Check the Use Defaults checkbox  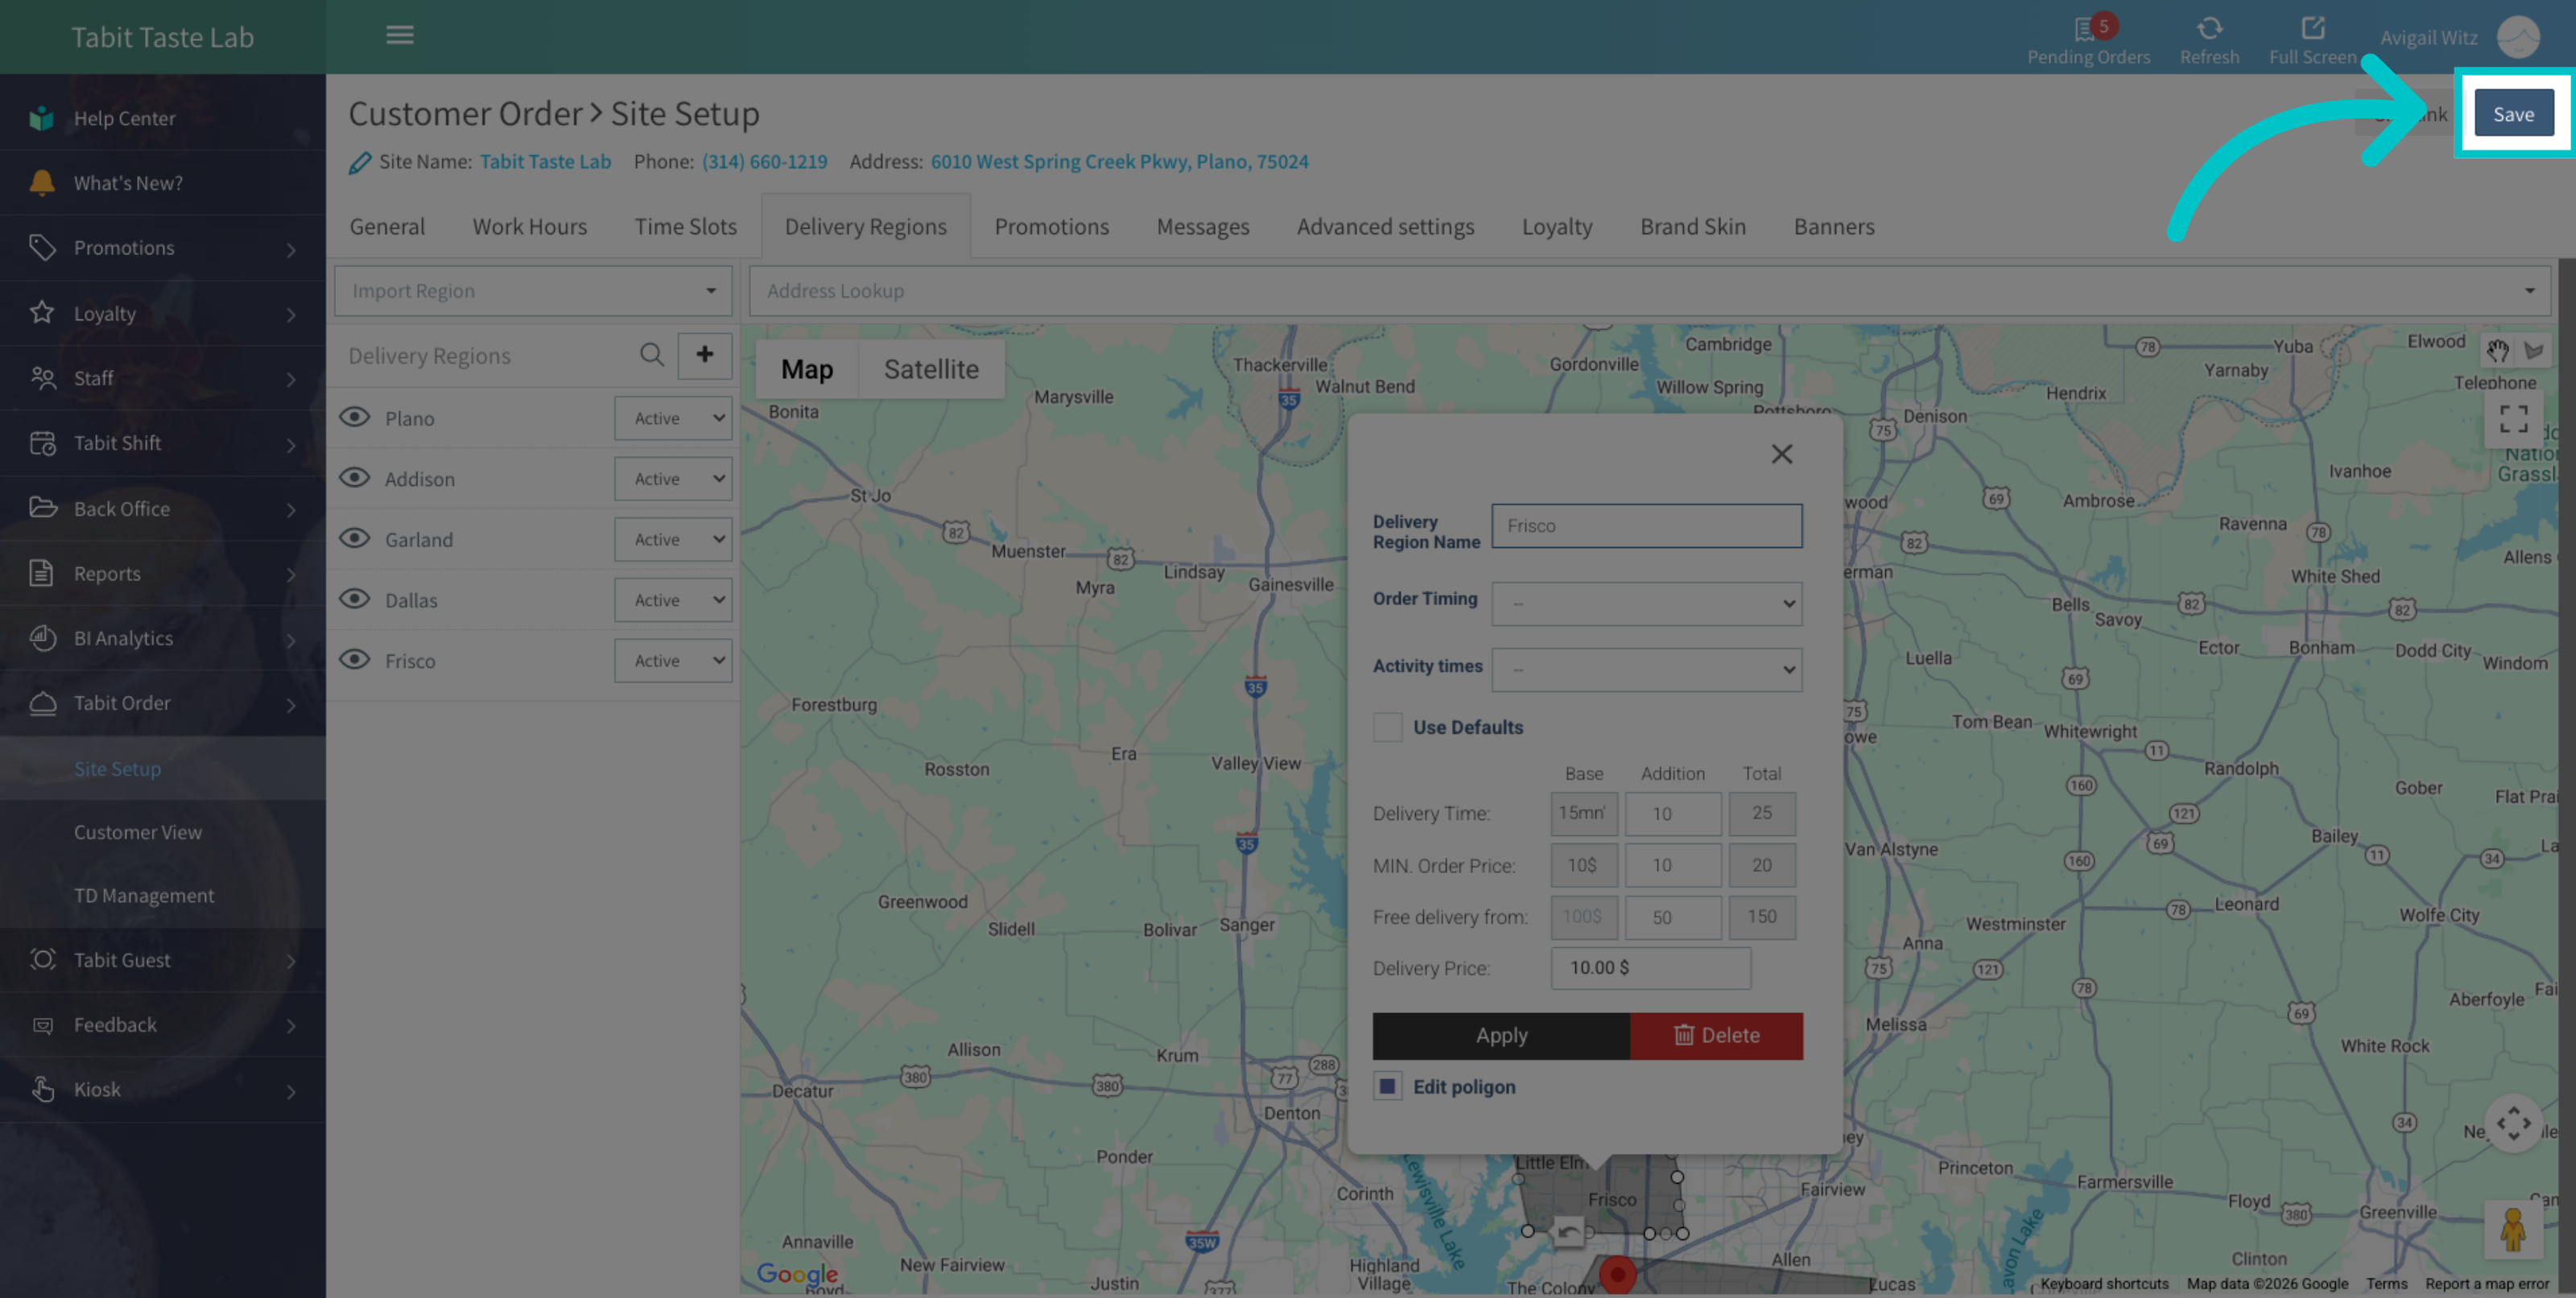coord(1387,727)
